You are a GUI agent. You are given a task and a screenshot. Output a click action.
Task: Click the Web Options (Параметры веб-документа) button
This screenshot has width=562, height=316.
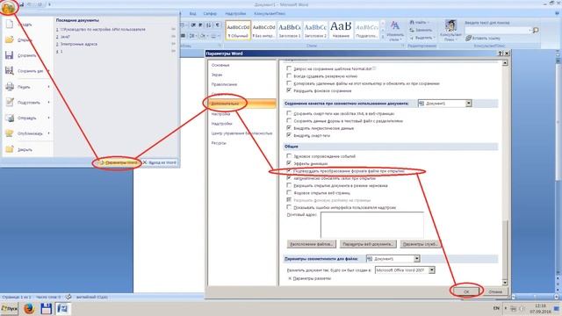point(368,244)
